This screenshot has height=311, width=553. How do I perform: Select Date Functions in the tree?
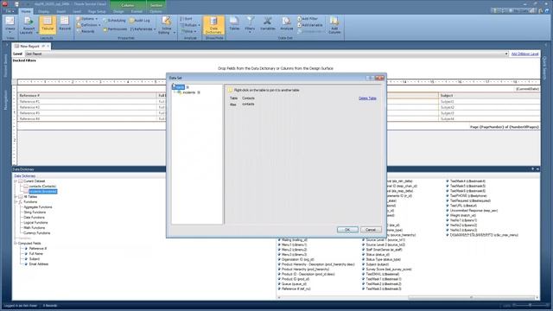(35, 218)
